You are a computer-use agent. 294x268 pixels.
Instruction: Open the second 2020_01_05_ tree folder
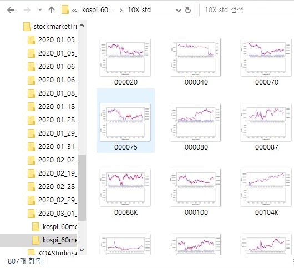58,53
